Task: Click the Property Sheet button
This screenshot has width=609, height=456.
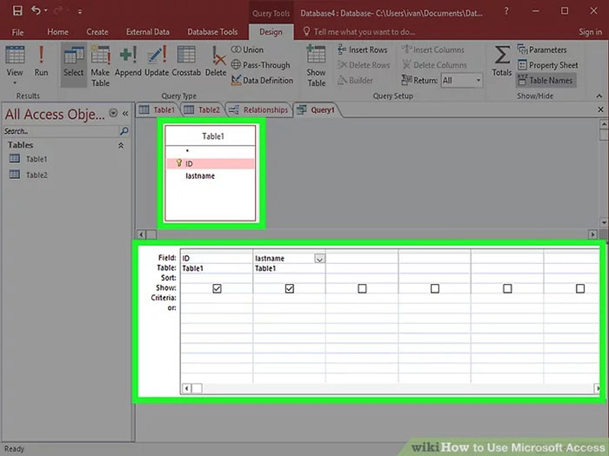Action: [547, 65]
